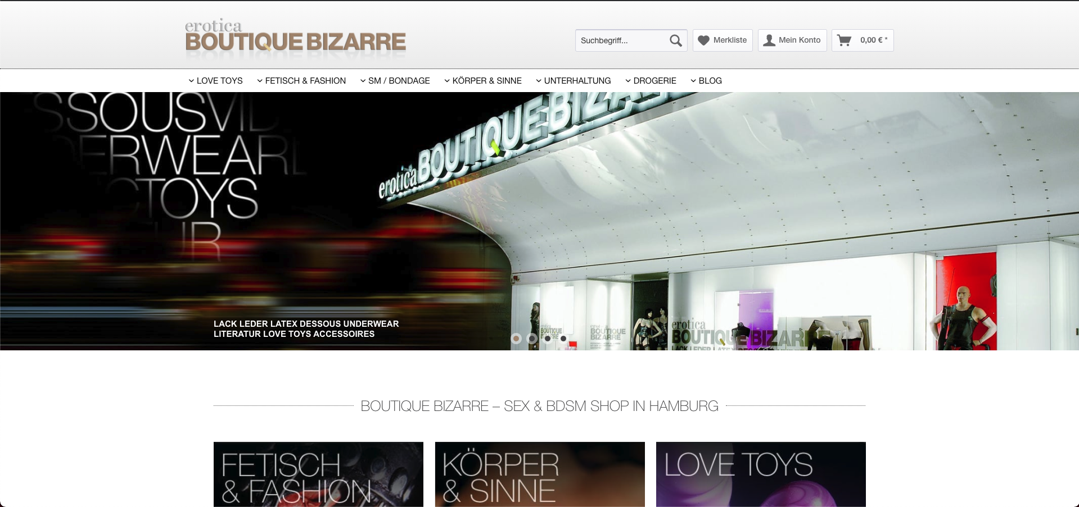The image size is (1079, 507).
Task: Click the person icon beside Mein Konto
Action: (x=769, y=40)
